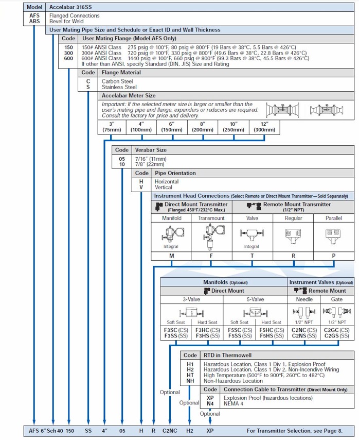The image size is (359, 440).
Task: Select the C2GC (CS) gate valve code
Action: coord(337,330)
